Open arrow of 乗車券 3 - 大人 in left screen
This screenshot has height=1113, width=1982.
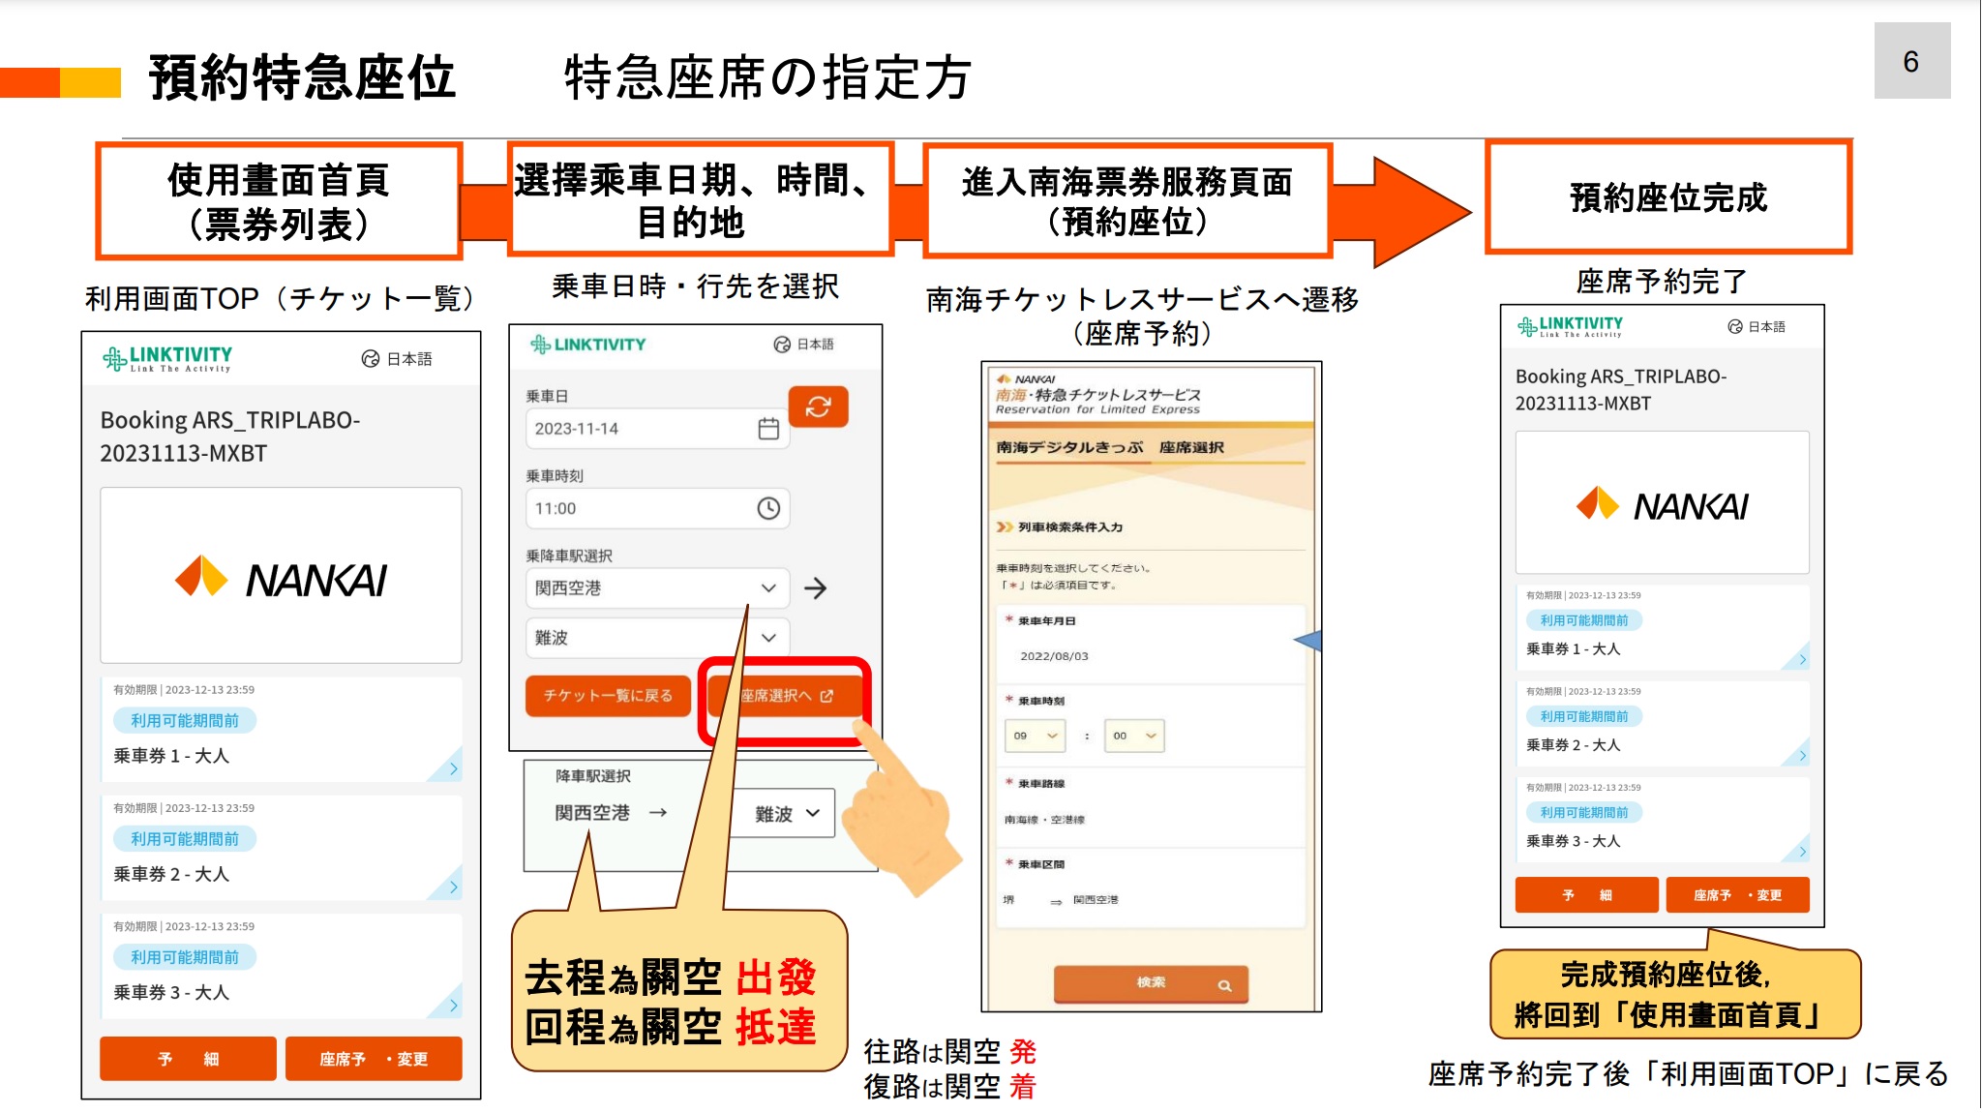[x=453, y=1006]
